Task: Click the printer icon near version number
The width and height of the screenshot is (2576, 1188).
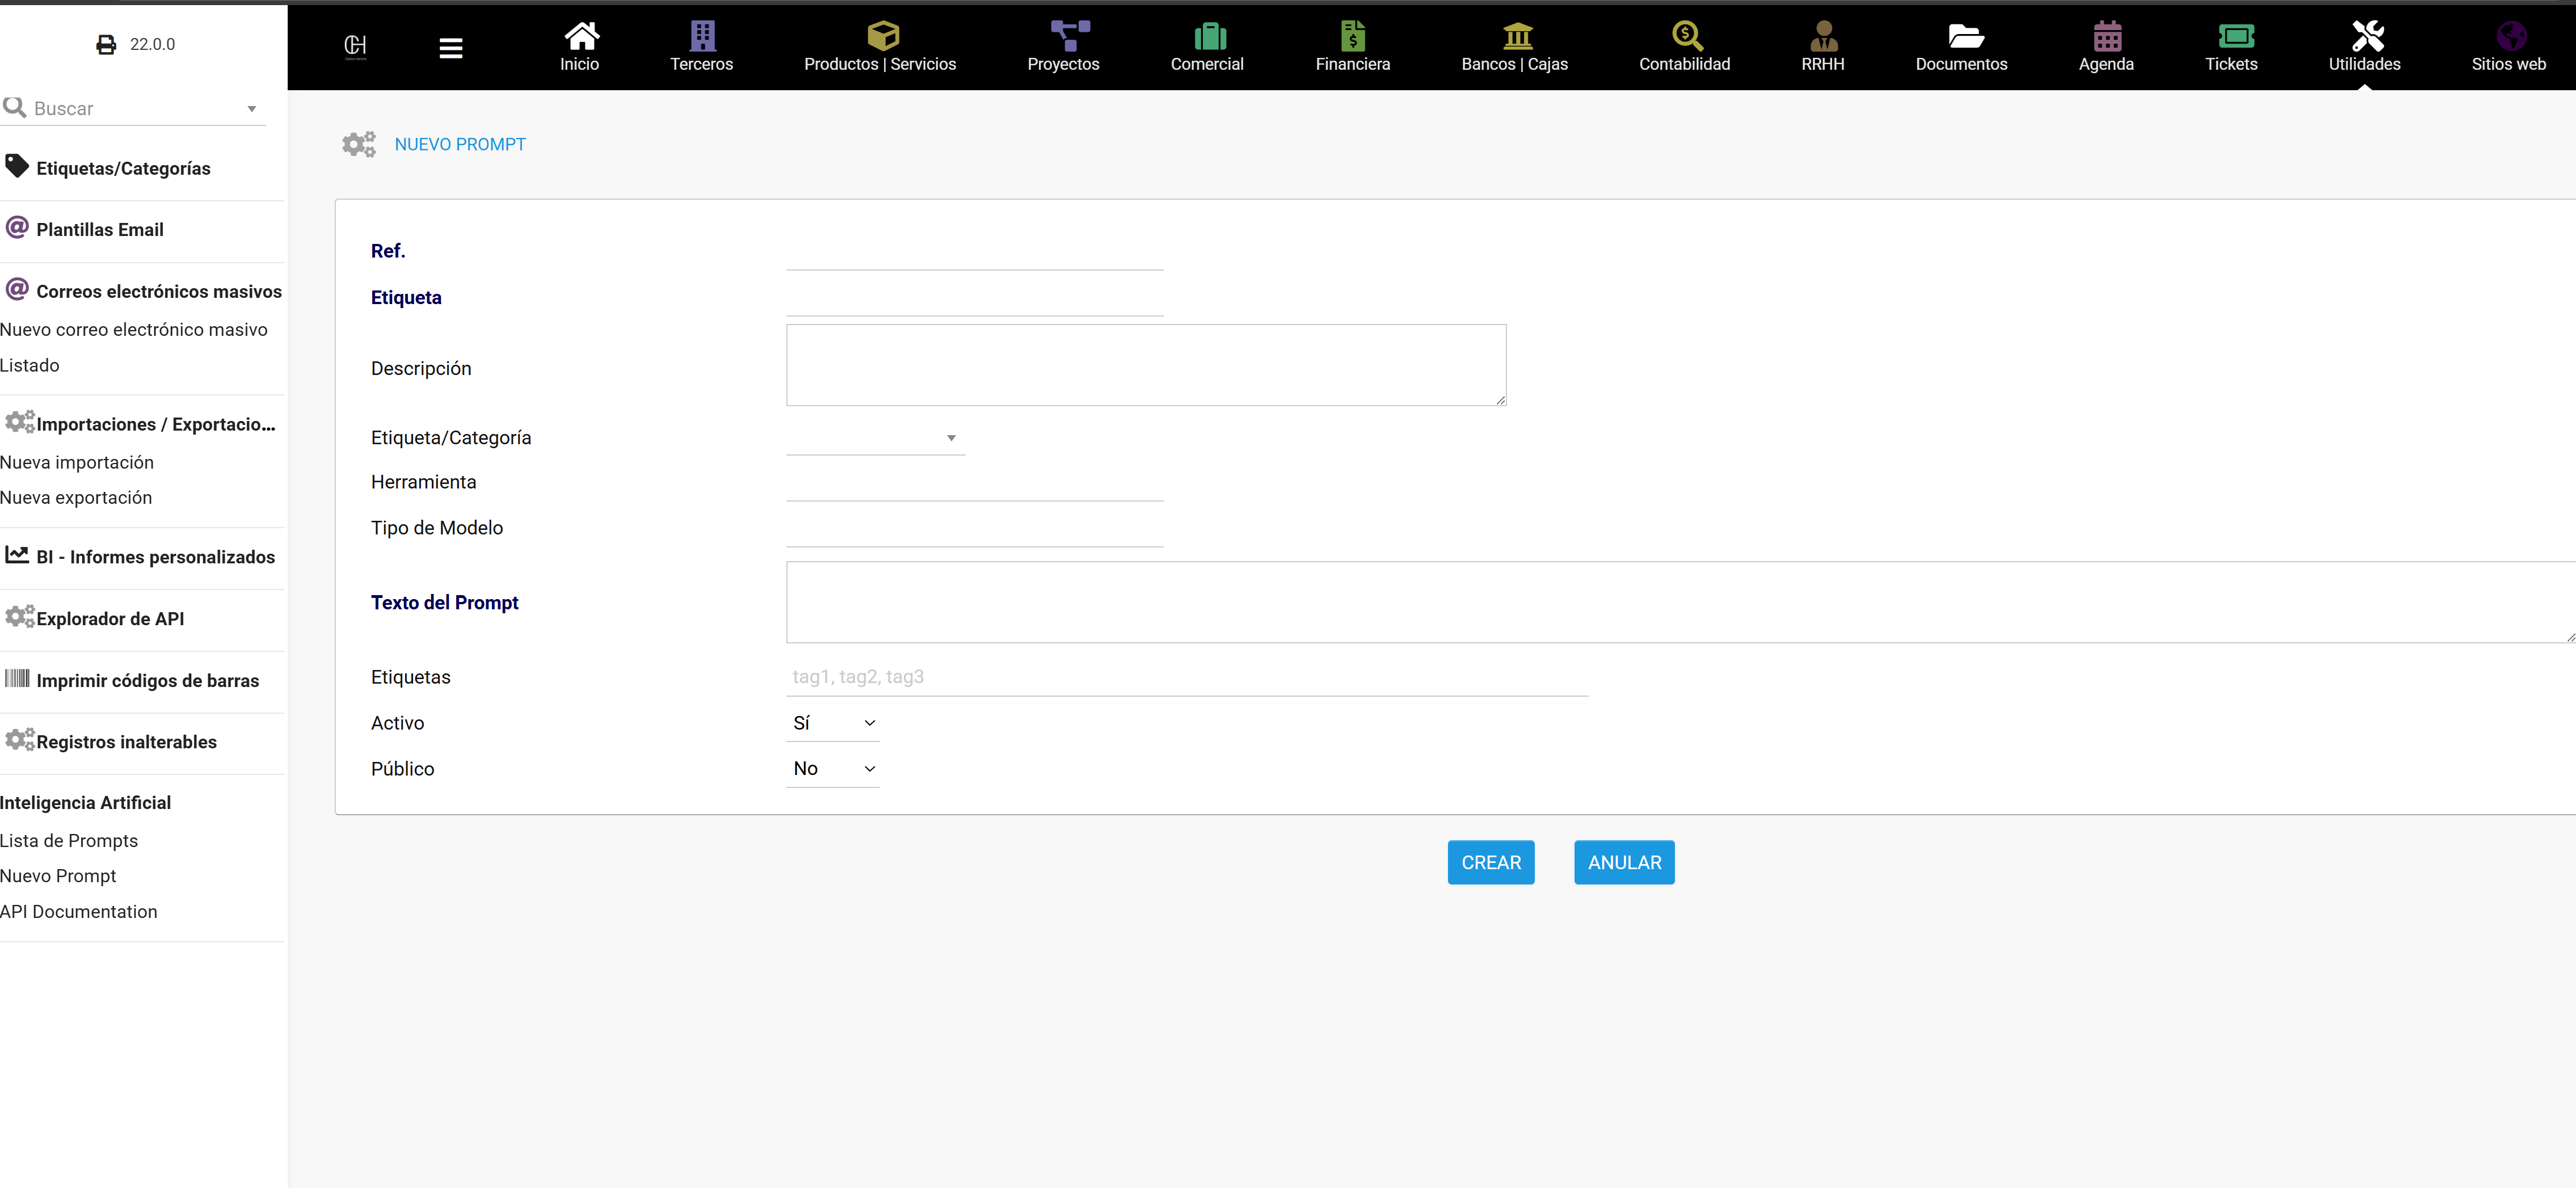Action: tap(106, 44)
